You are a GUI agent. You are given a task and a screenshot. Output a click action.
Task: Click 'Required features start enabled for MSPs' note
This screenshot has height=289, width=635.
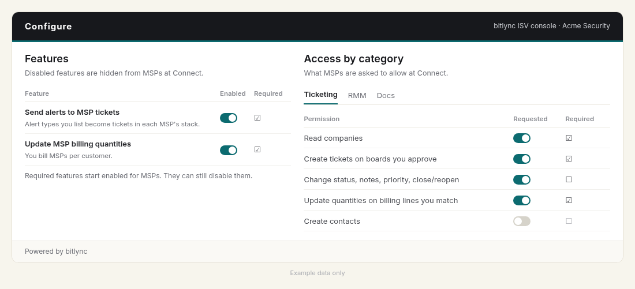point(139,176)
